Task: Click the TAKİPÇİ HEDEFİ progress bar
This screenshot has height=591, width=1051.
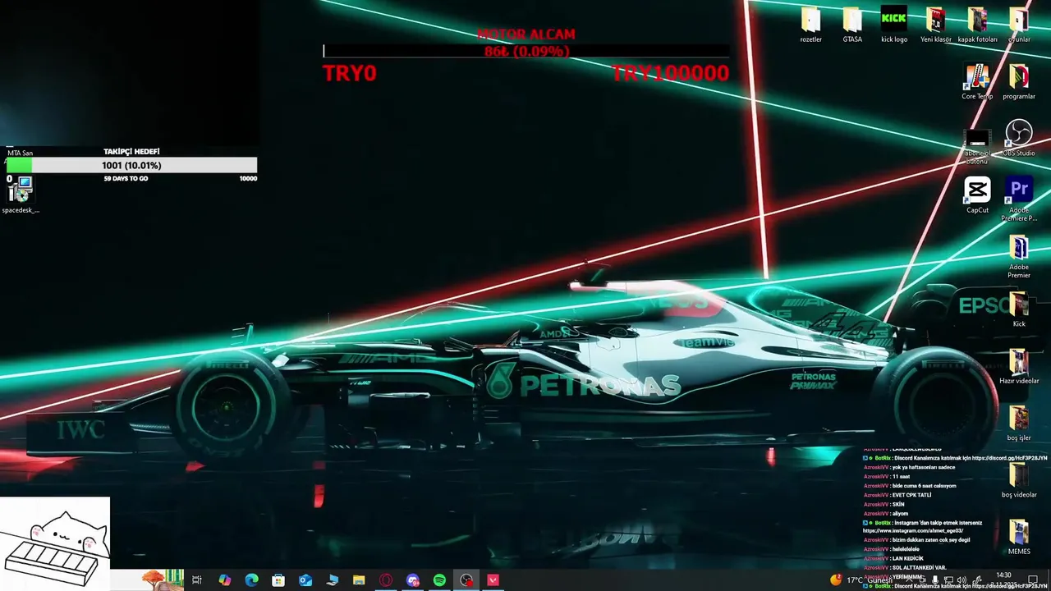Action: [x=131, y=165]
